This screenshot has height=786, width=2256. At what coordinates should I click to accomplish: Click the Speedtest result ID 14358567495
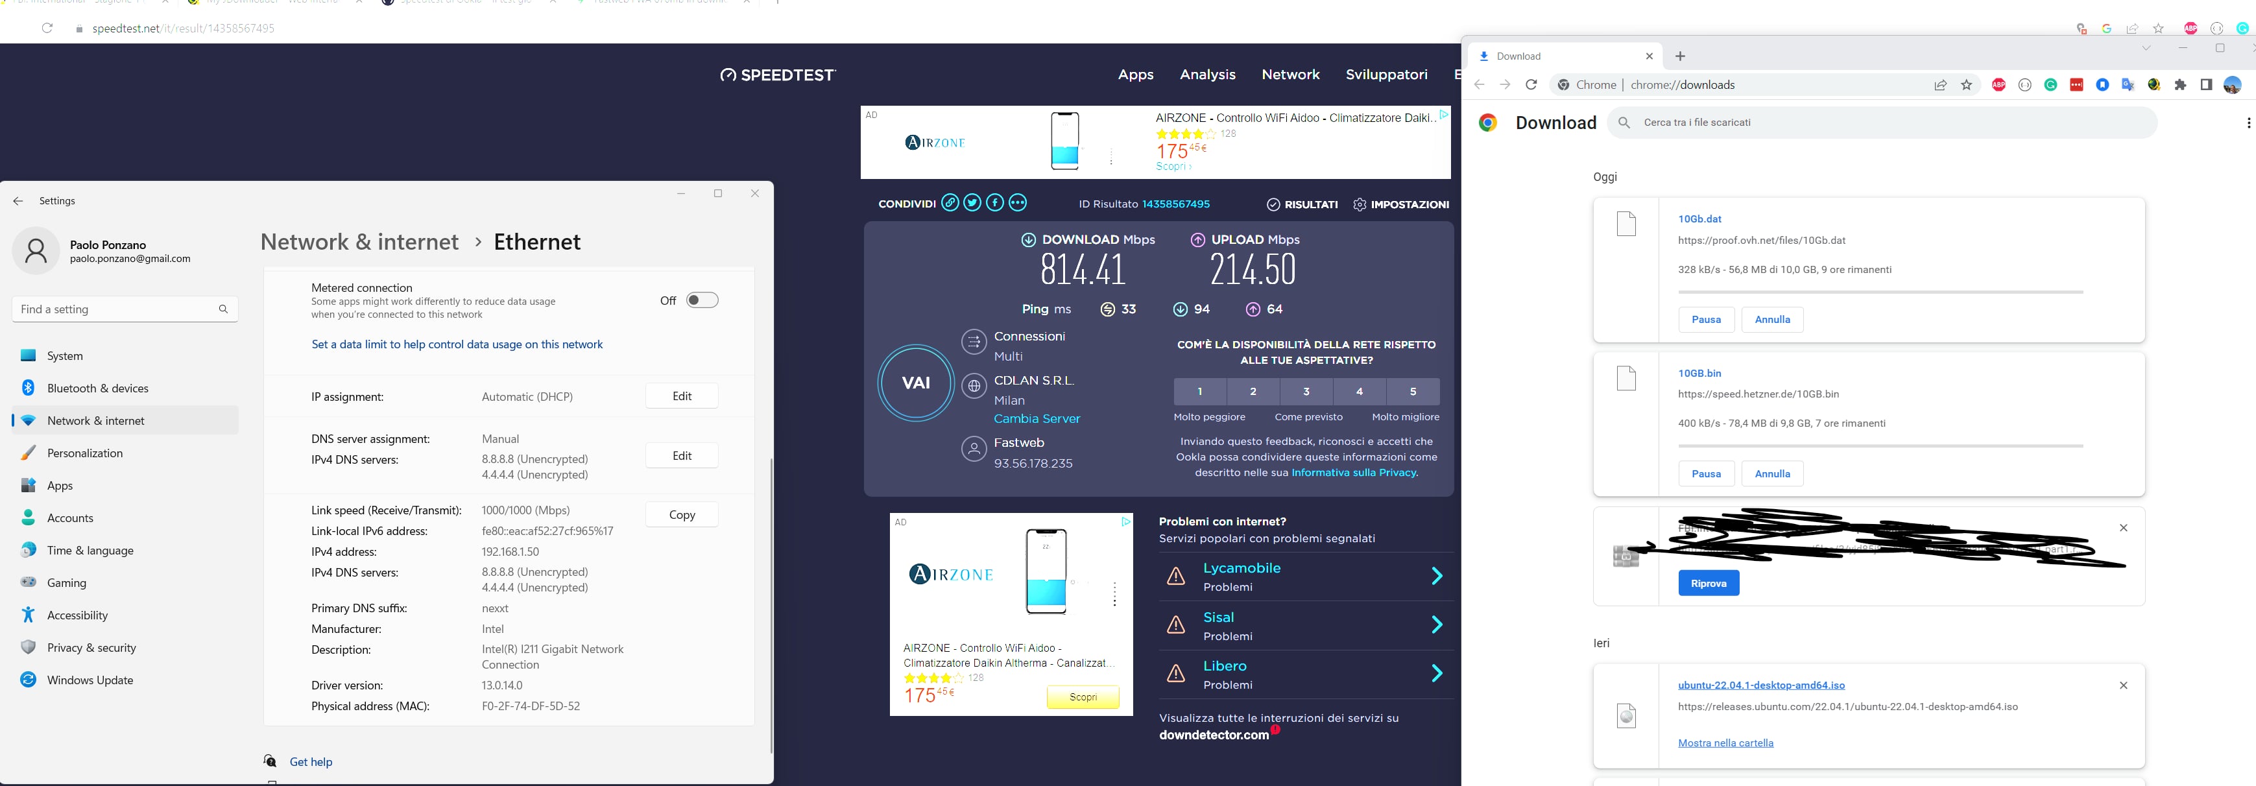click(x=1176, y=204)
